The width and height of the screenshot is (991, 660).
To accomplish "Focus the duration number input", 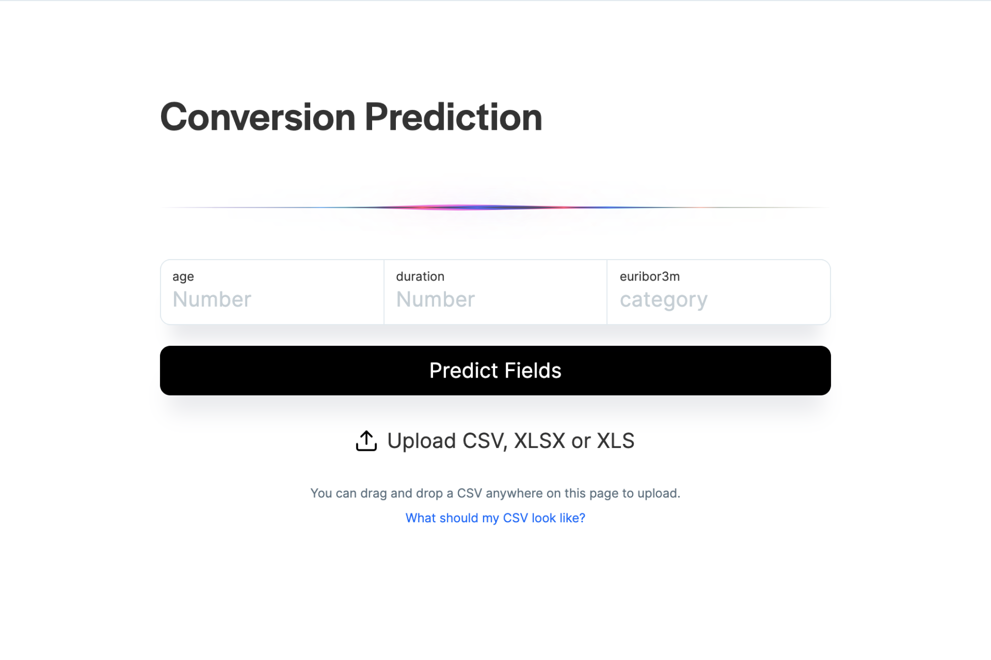I will (495, 299).
